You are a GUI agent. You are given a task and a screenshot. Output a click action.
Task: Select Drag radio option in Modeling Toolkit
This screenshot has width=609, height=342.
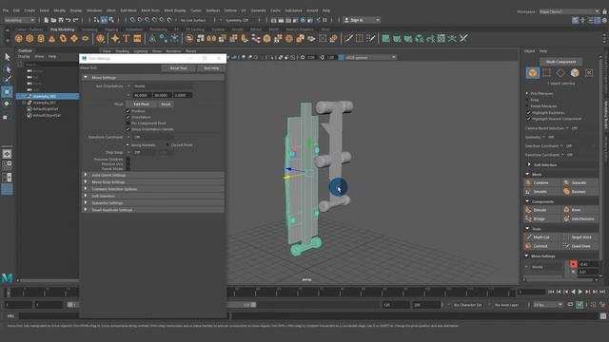[x=527, y=100]
